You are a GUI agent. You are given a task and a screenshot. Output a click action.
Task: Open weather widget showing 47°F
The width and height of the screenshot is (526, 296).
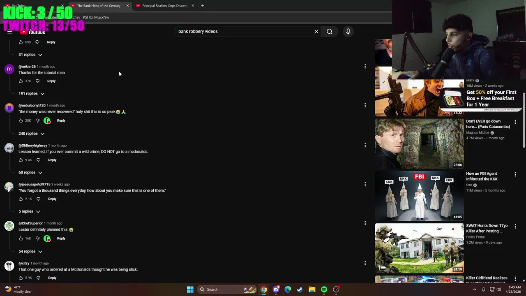pos(18,289)
